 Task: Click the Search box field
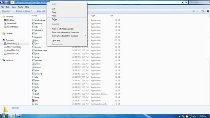click(199, 2)
